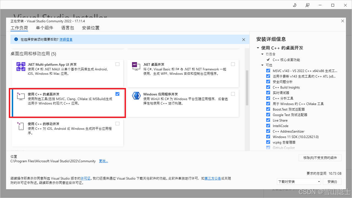This screenshot has width=352, height=198.
Task: Select the .NET 桌面开发 workload card
Action: [x=183, y=74]
